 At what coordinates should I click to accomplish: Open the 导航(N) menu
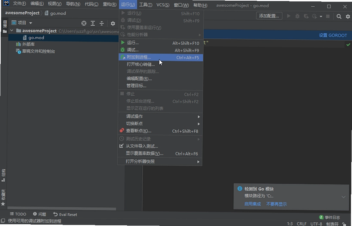click(73, 4)
